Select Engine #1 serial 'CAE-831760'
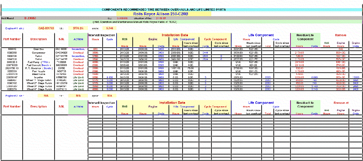This screenshot has height=161, width=363. coord(46,28)
